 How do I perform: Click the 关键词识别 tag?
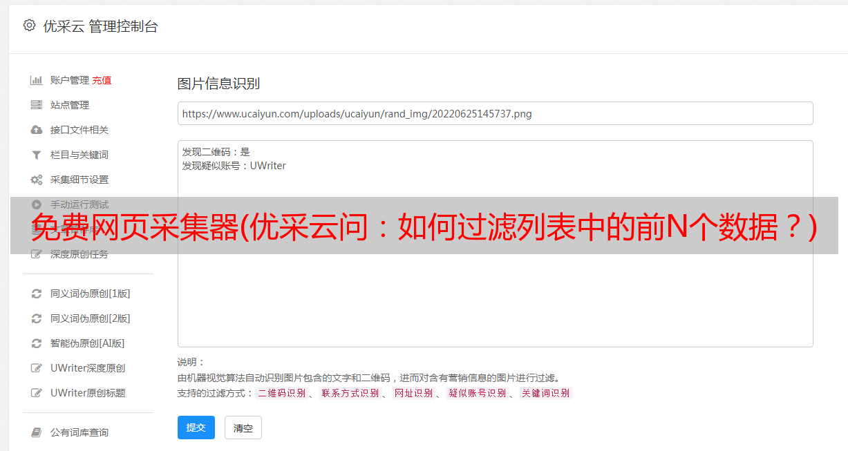pos(545,393)
